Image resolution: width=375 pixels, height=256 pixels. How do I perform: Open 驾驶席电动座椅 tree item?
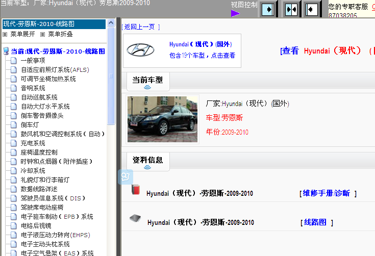click(x=42, y=208)
